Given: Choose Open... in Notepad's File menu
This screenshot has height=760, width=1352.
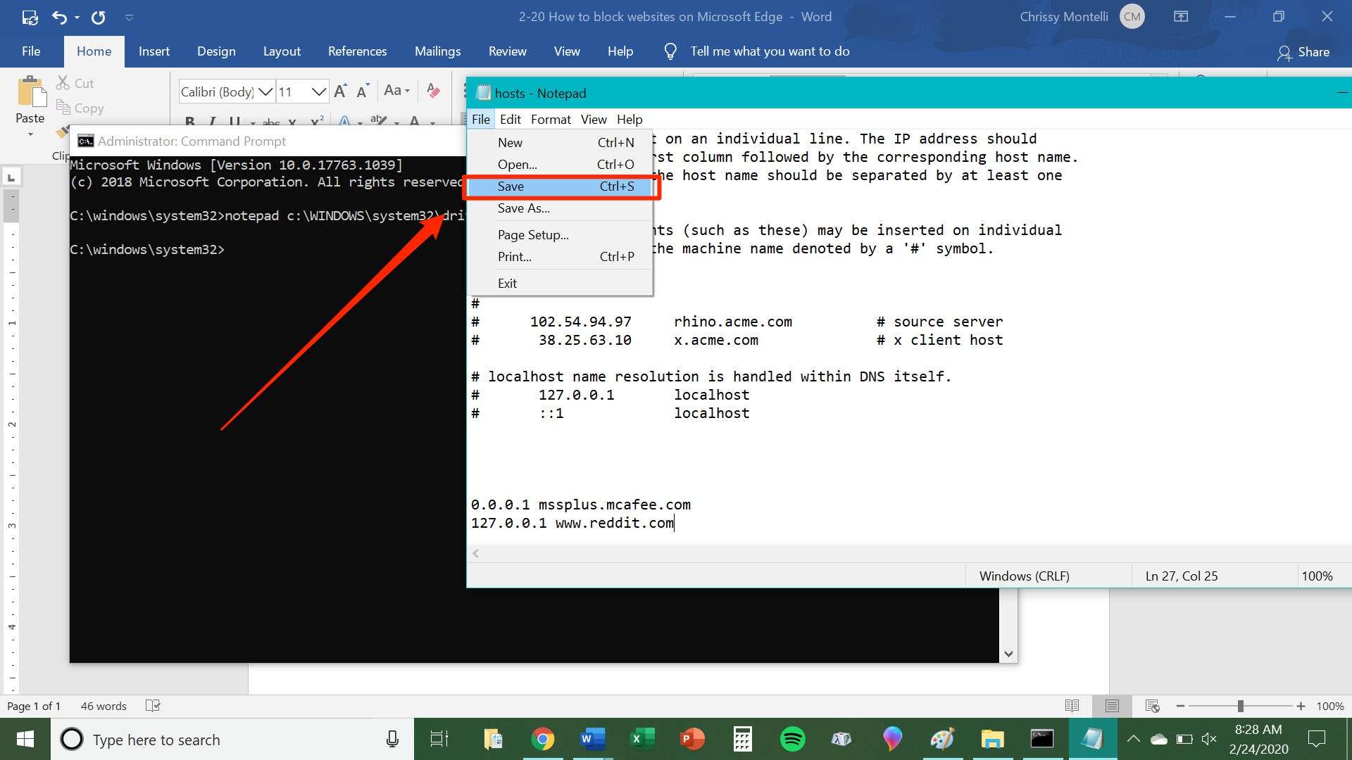Looking at the screenshot, I should click(x=561, y=164).
